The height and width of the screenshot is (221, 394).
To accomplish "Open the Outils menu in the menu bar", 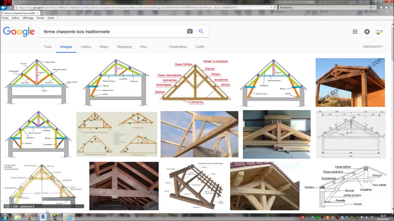I will [x=51, y=18].
